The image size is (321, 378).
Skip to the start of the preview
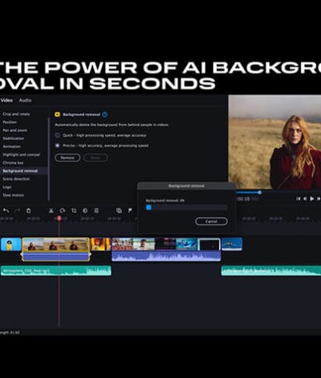[299, 199]
